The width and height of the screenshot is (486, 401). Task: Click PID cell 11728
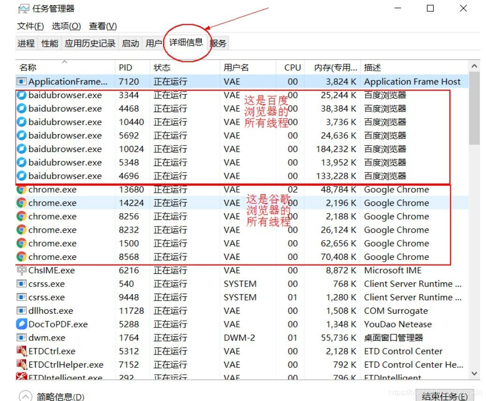[x=131, y=311]
